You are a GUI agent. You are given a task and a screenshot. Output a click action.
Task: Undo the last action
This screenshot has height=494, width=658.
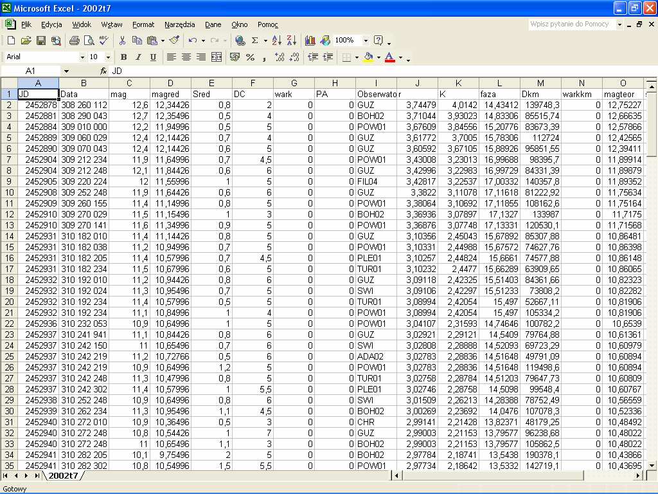coord(193,41)
